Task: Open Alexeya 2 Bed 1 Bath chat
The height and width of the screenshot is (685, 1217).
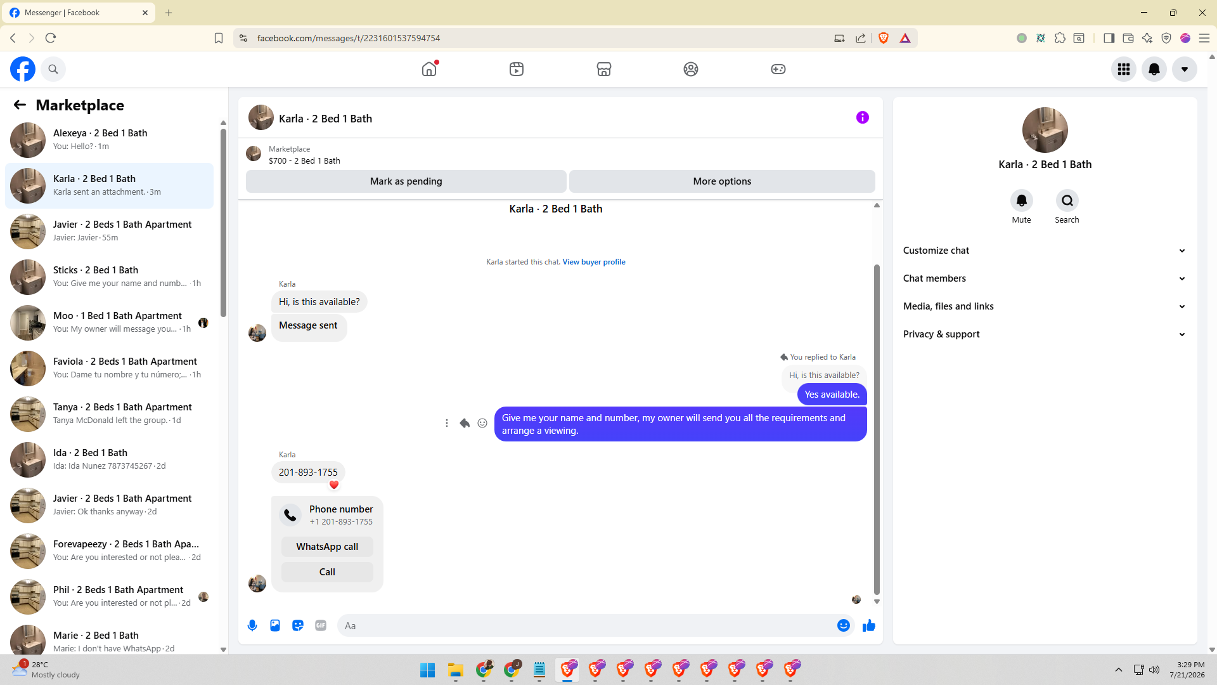Action: click(x=109, y=140)
